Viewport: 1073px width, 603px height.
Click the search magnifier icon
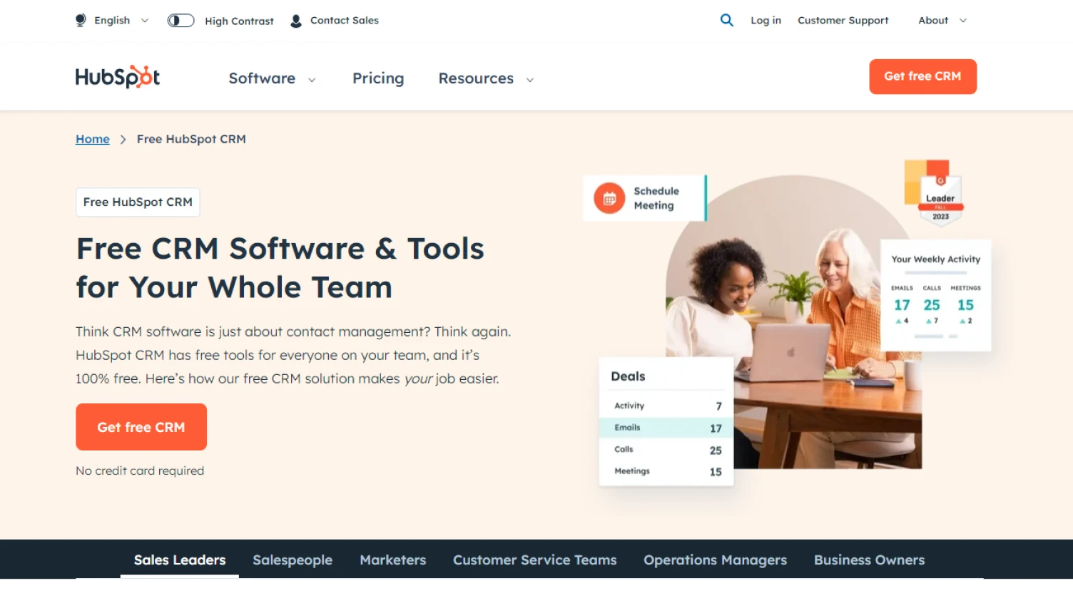(x=726, y=20)
